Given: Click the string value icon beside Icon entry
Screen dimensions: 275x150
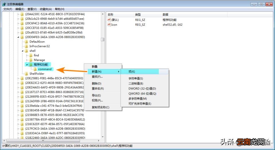Looking at the screenshot, I should pyautogui.click(x=109, y=25).
